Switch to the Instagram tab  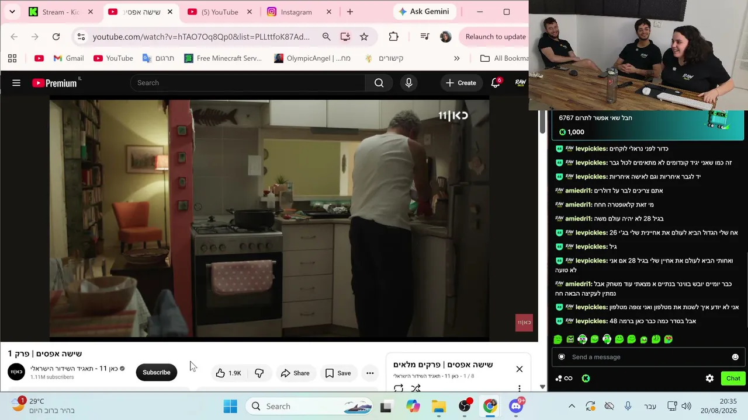pos(296,12)
